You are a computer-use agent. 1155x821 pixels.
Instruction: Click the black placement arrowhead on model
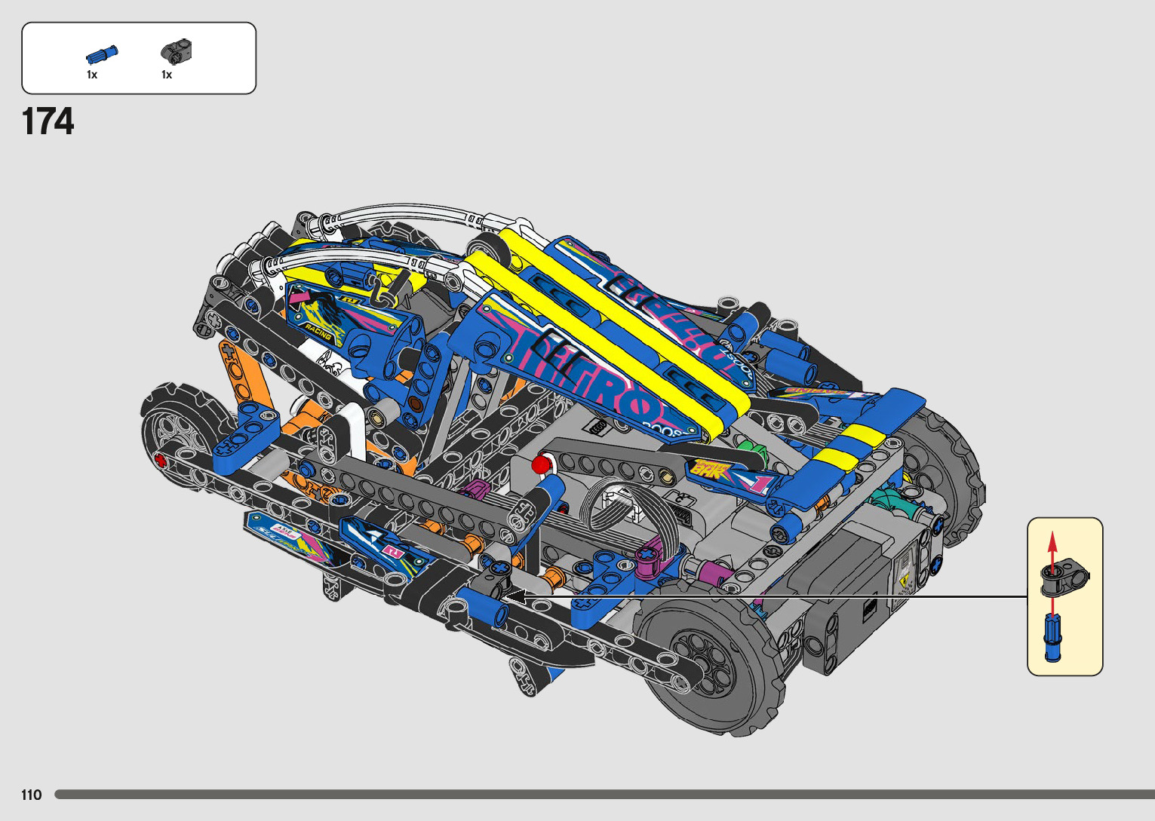click(515, 596)
